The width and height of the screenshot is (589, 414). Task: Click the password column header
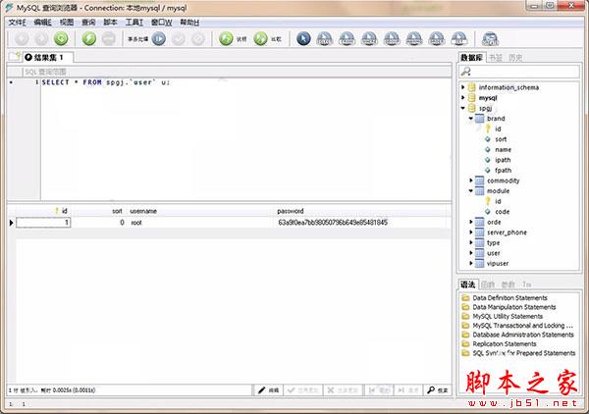(290, 211)
